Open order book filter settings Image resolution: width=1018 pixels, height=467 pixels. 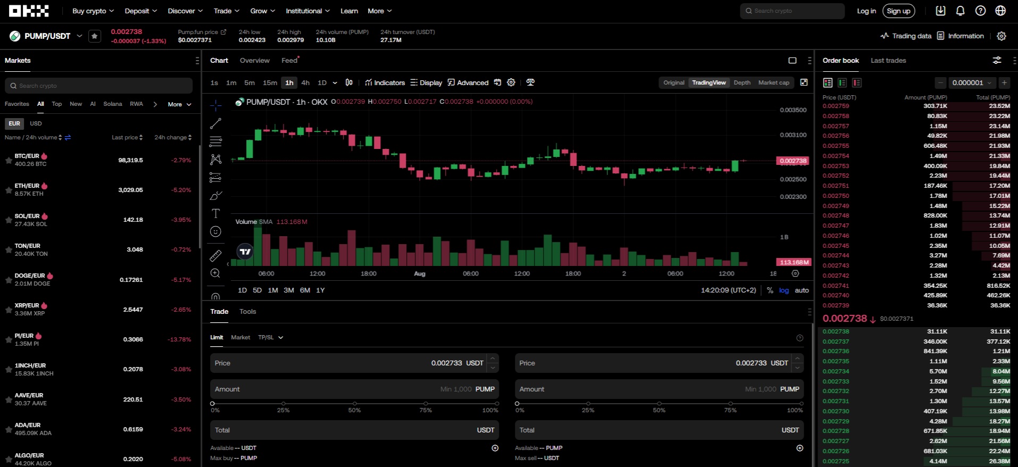[997, 61]
